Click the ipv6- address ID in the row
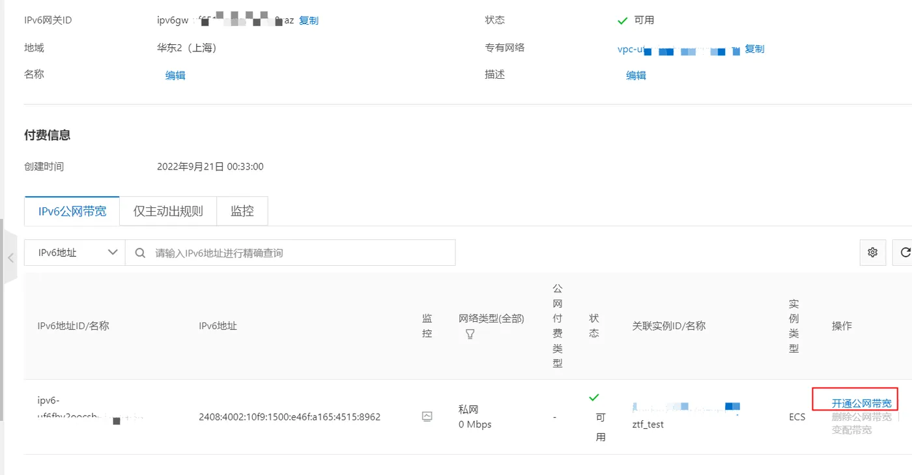The width and height of the screenshot is (912, 475). [90, 409]
